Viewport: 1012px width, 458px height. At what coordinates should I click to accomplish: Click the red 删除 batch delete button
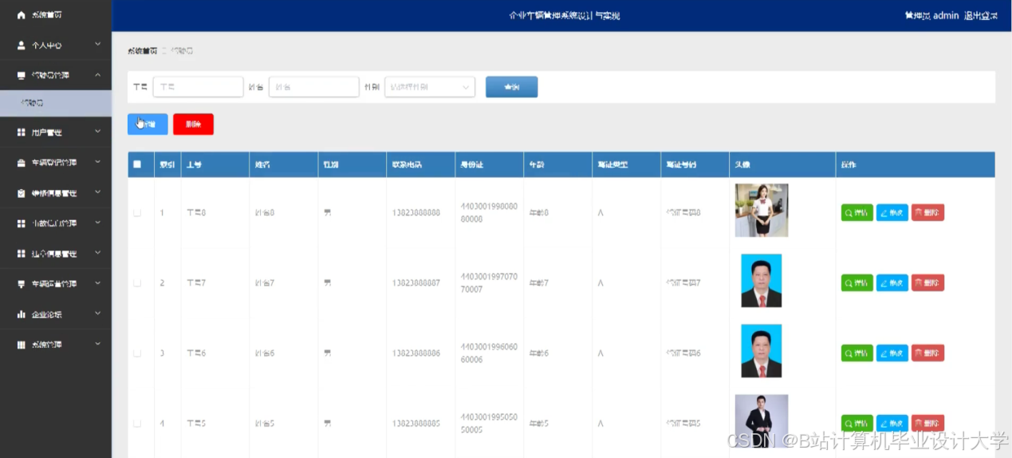(193, 124)
